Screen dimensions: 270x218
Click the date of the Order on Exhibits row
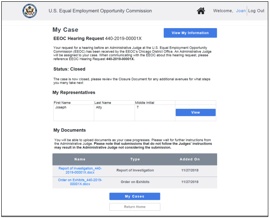pos(190,182)
